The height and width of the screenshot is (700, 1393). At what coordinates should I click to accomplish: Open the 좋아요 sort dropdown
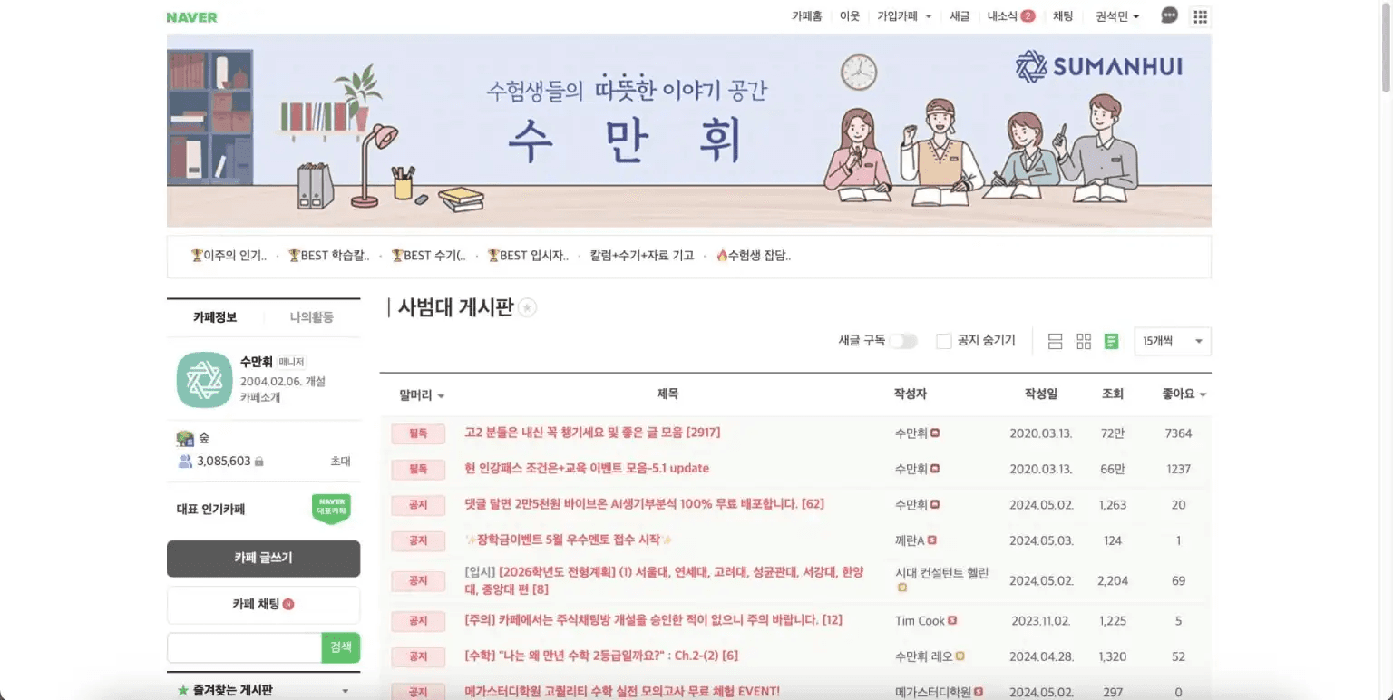click(1184, 394)
